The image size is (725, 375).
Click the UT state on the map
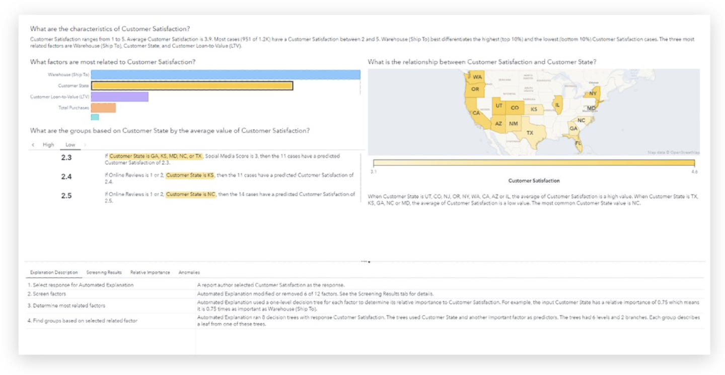point(499,107)
